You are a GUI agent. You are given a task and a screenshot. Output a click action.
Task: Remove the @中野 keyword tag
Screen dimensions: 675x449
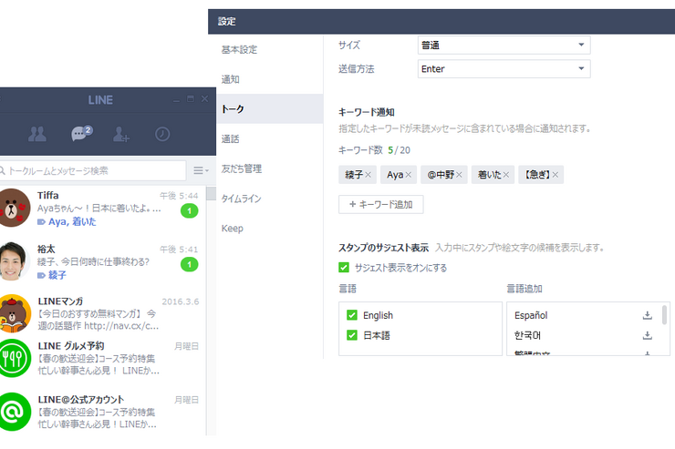459,175
